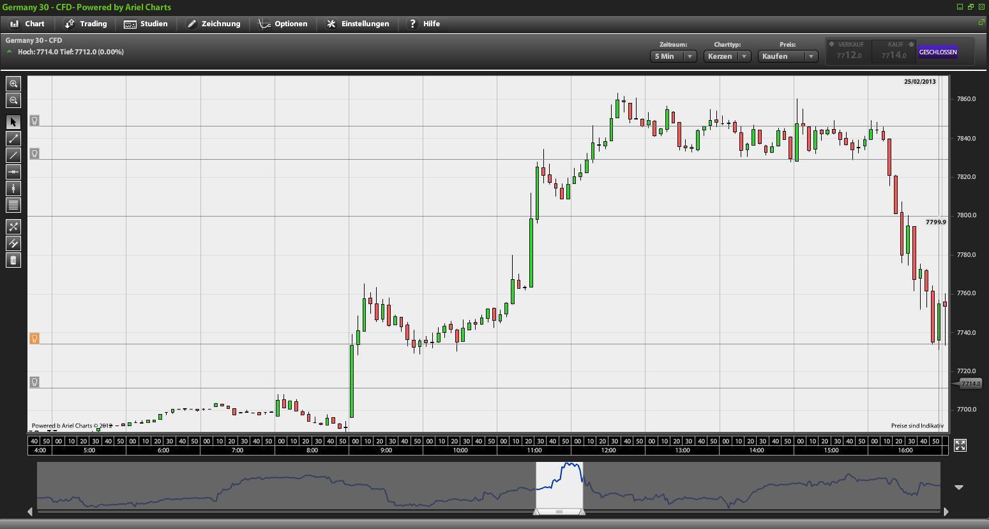Click the overview navigator highlighted range window
This screenshot has height=529, width=989.
(x=559, y=484)
